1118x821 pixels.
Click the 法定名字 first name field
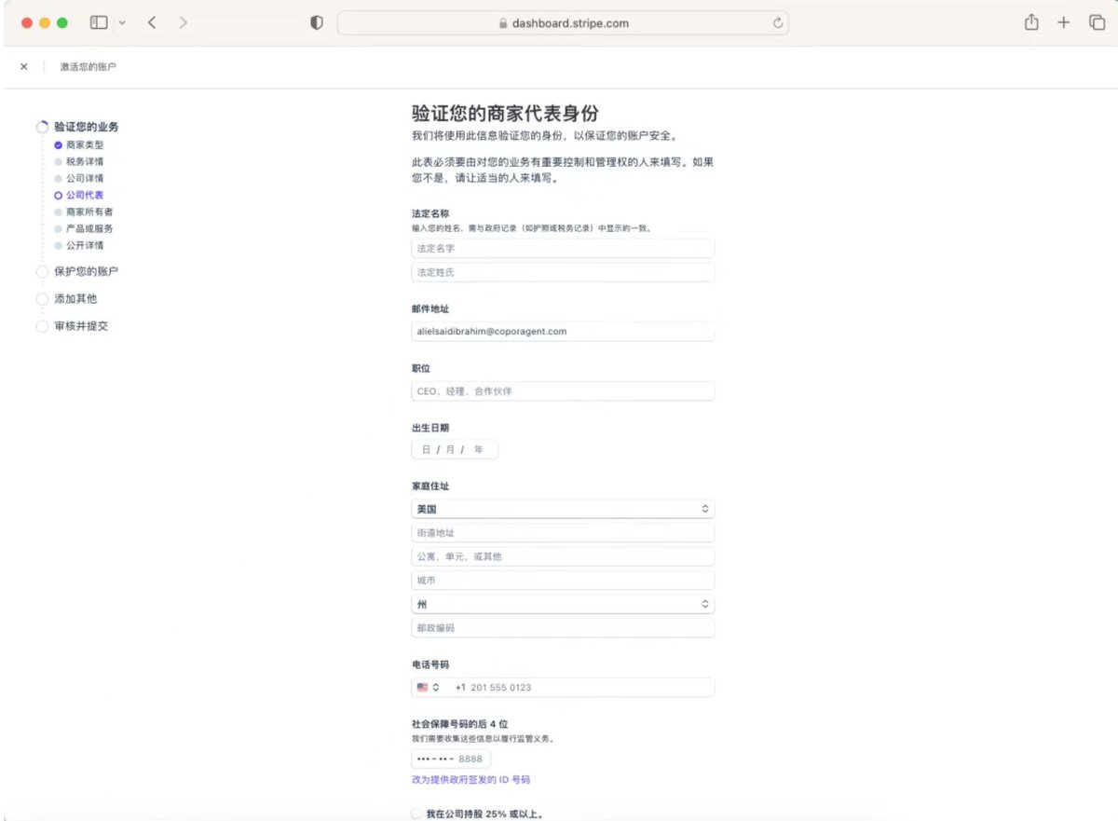563,249
